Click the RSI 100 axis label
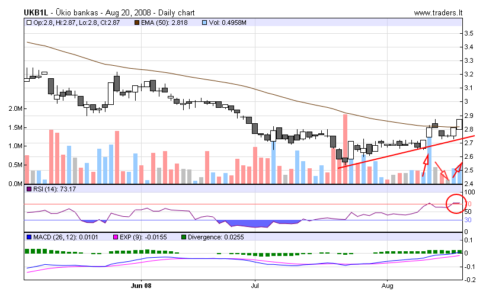486x301 pixels. (469, 192)
